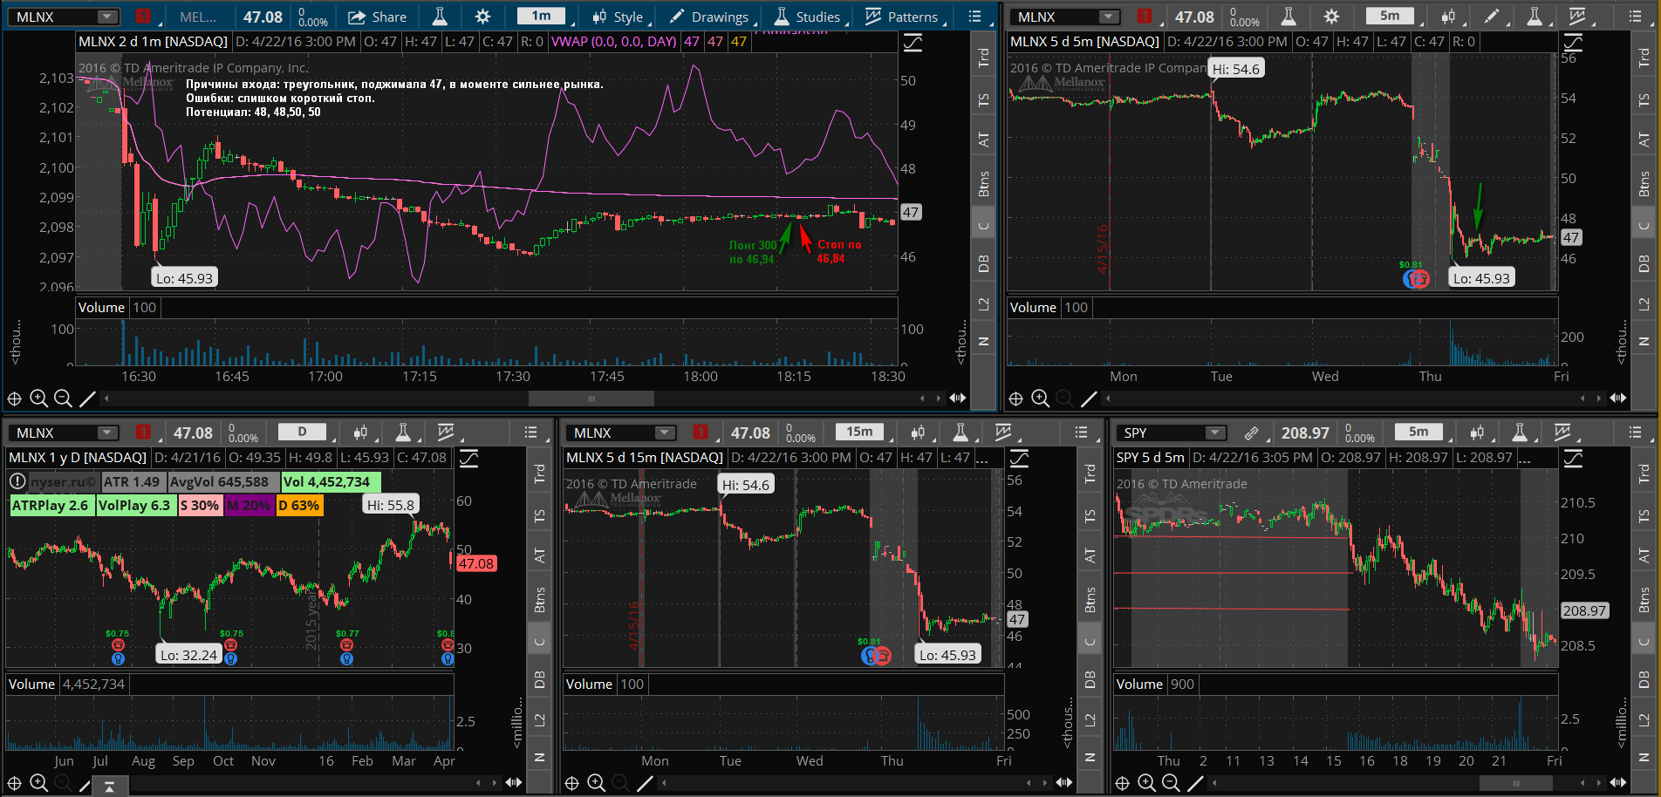
Task: Click the orange D 63% label
Action: pos(299,506)
